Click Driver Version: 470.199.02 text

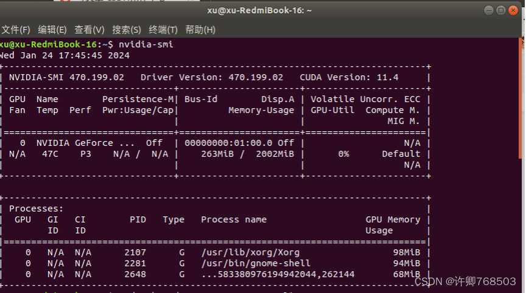tap(212, 77)
